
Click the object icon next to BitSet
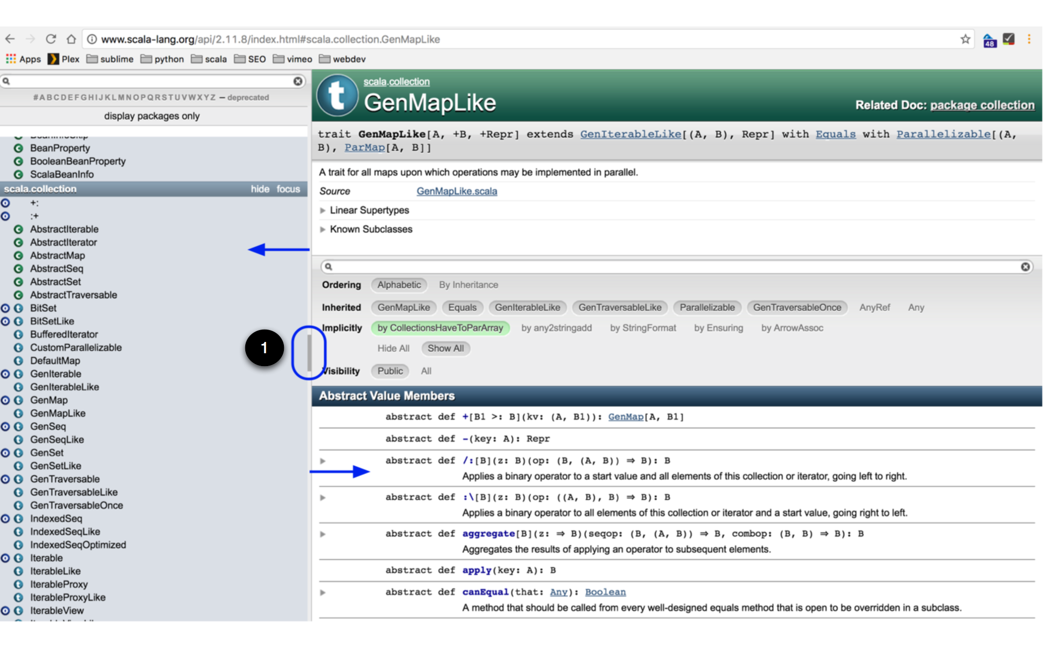coord(6,308)
